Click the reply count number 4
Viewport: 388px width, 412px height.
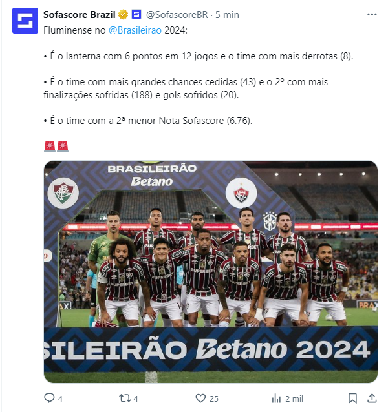(x=60, y=399)
